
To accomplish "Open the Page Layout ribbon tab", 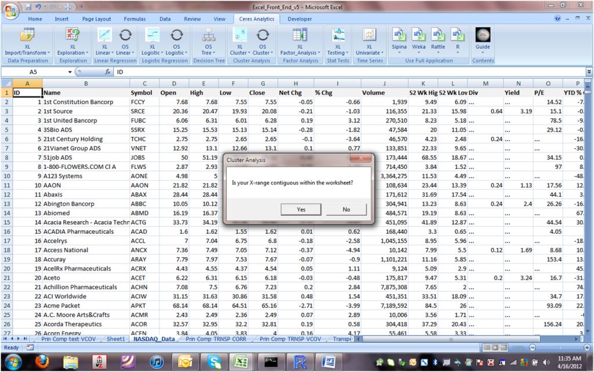I will click(x=97, y=19).
